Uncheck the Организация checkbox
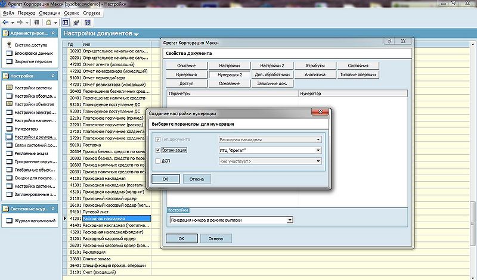 click(157, 150)
